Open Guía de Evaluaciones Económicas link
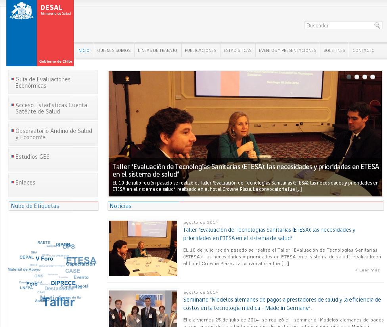387x327 pixels. click(x=53, y=82)
